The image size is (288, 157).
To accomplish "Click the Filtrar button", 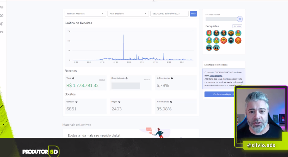I will pos(194,14).
